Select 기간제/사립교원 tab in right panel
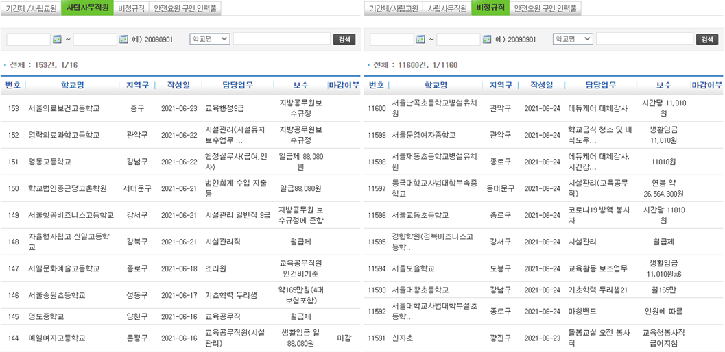Viewport: 725px width, 352px height. coord(394,8)
